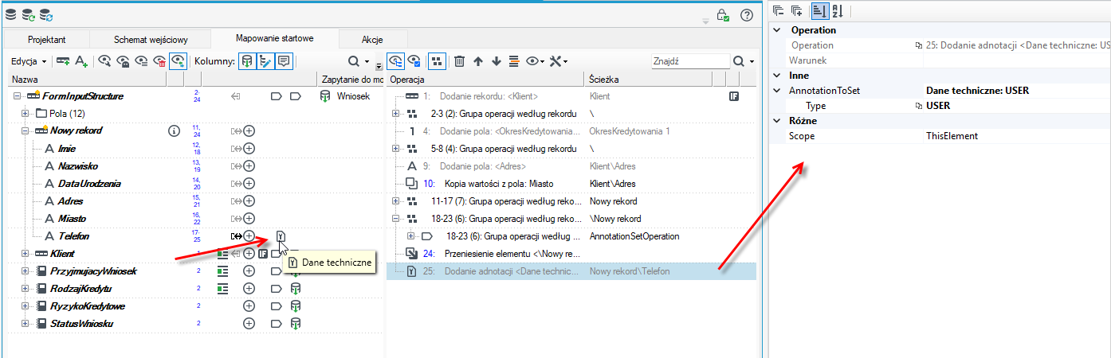Click the Operacja column header

click(x=486, y=80)
